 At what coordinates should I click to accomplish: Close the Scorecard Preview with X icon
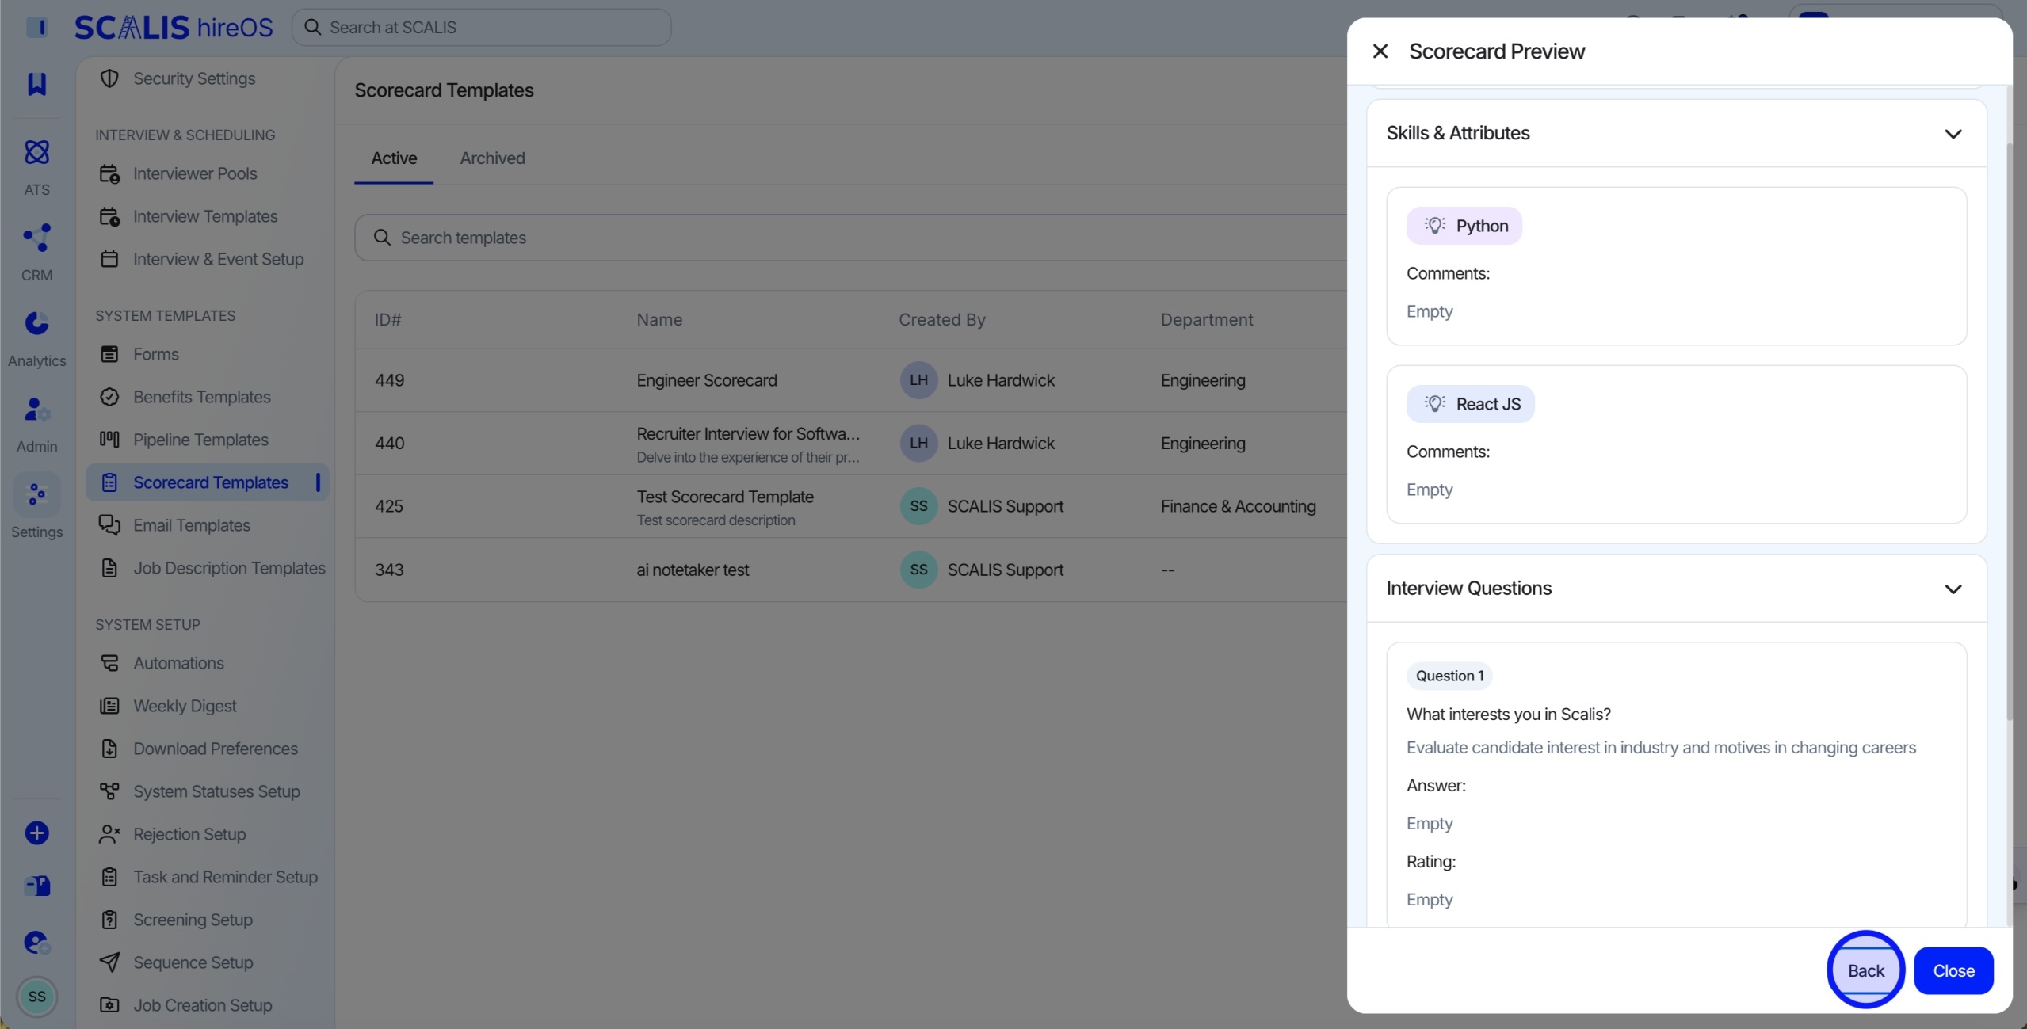pyautogui.click(x=1380, y=51)
